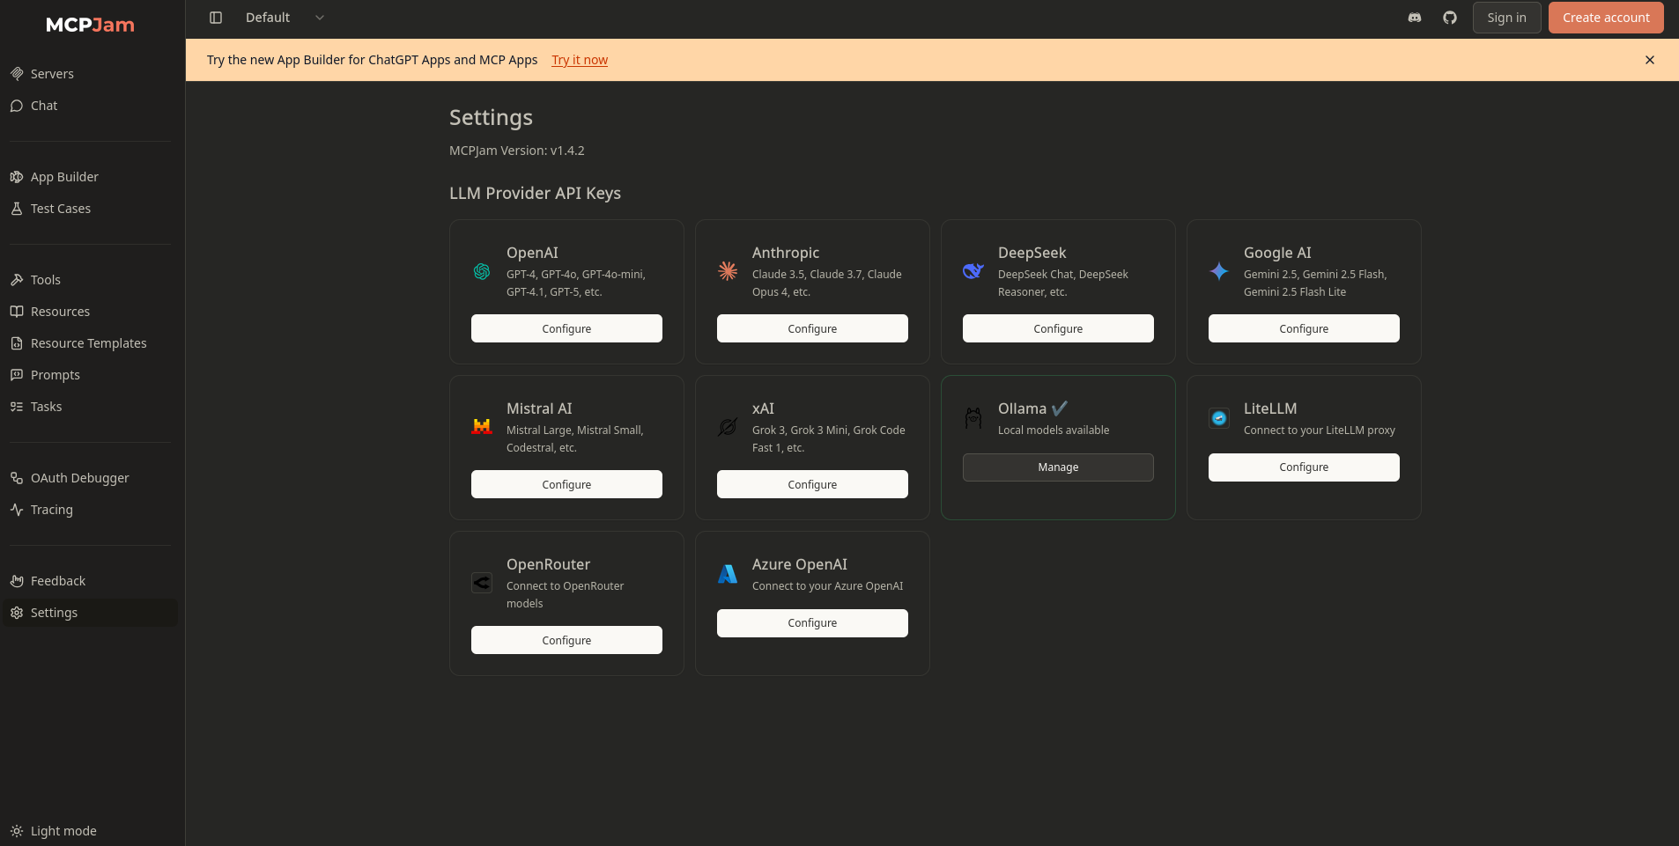Open the Tools page
Image resolution: width=1679 pixels, height=846 pixels.
pos(90,280)
